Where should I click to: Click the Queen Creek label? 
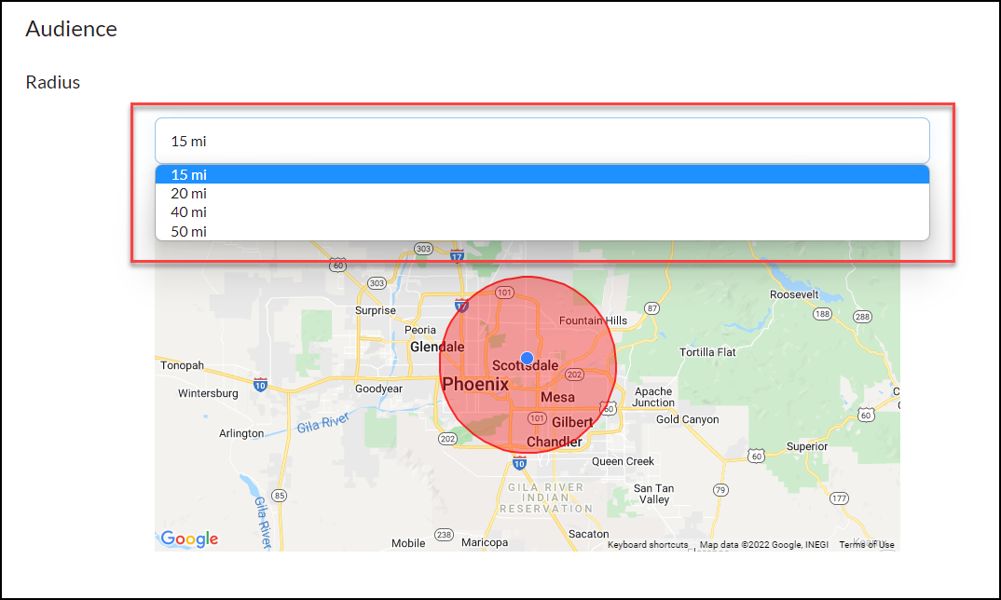[624, 461]
